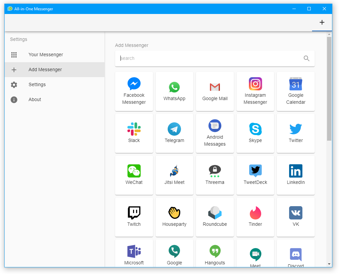Screen dimensions: 340x274
Task: Choose the Google Mail icon
Action: (x=215, y=91)
